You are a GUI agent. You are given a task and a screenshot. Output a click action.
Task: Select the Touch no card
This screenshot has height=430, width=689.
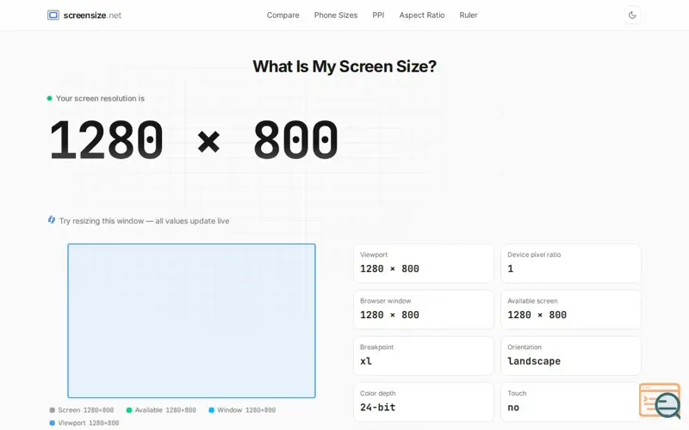[571, 402]
